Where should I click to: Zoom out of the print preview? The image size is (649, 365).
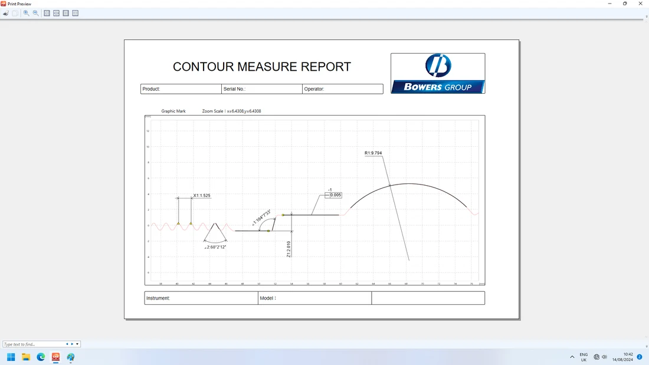[x=36, y=13]
